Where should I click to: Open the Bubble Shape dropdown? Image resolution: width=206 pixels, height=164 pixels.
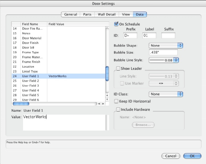click(x=166, y=46)
